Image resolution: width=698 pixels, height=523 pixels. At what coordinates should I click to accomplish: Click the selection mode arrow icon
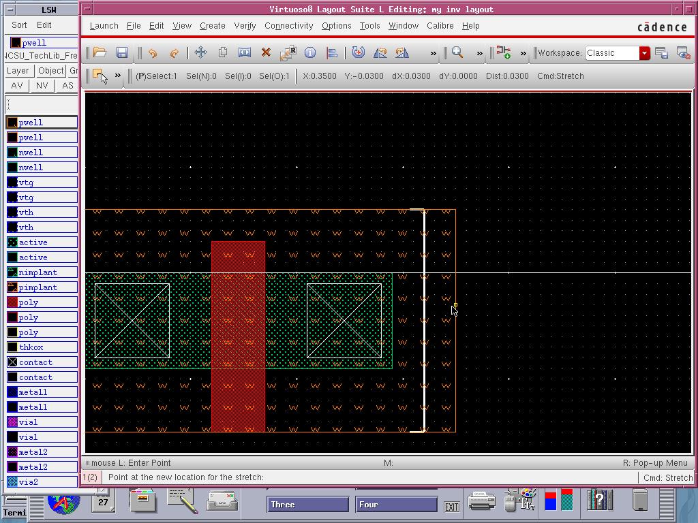coord(100,76)
